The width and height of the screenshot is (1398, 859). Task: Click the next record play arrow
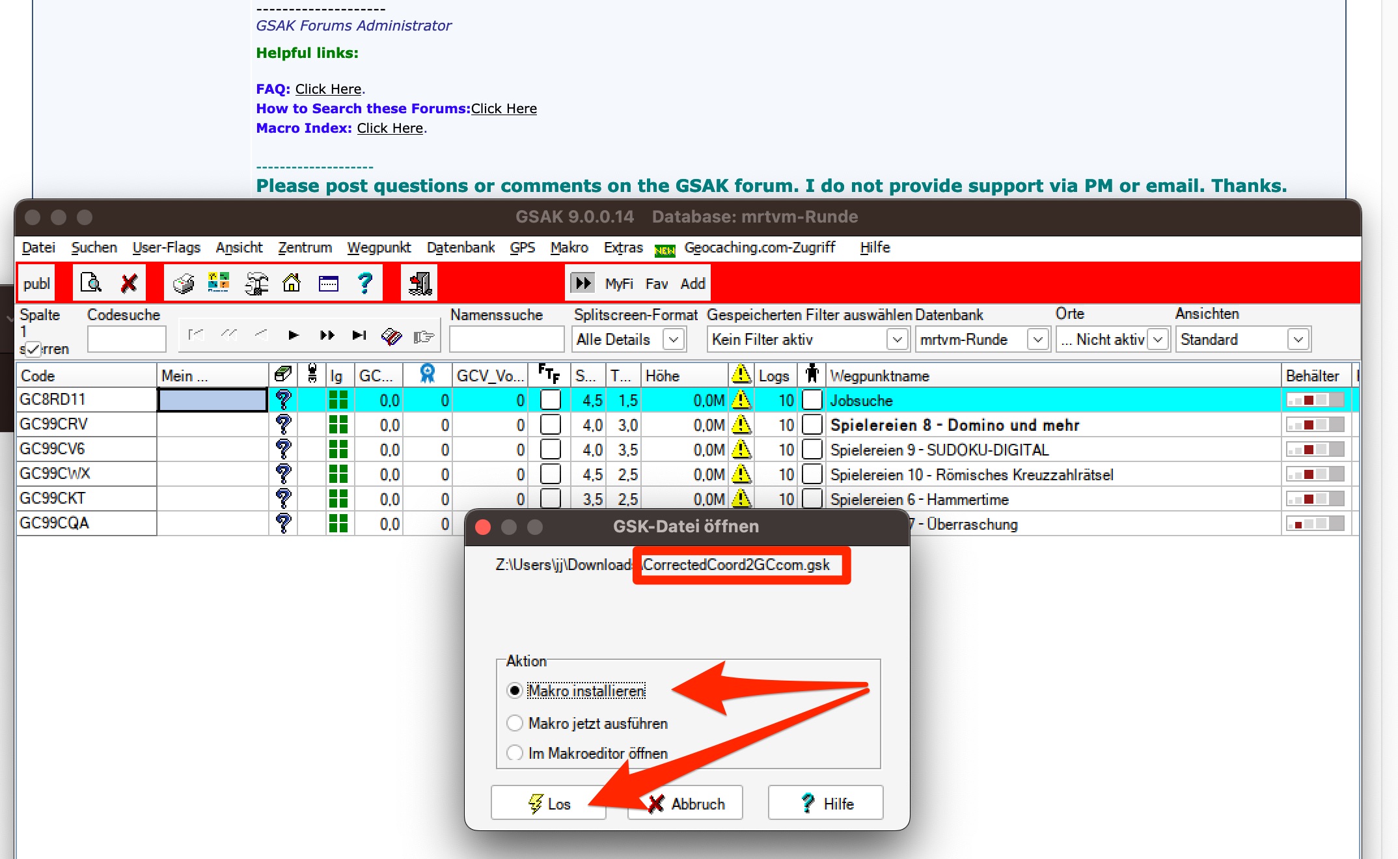click(x=294, y=335)
